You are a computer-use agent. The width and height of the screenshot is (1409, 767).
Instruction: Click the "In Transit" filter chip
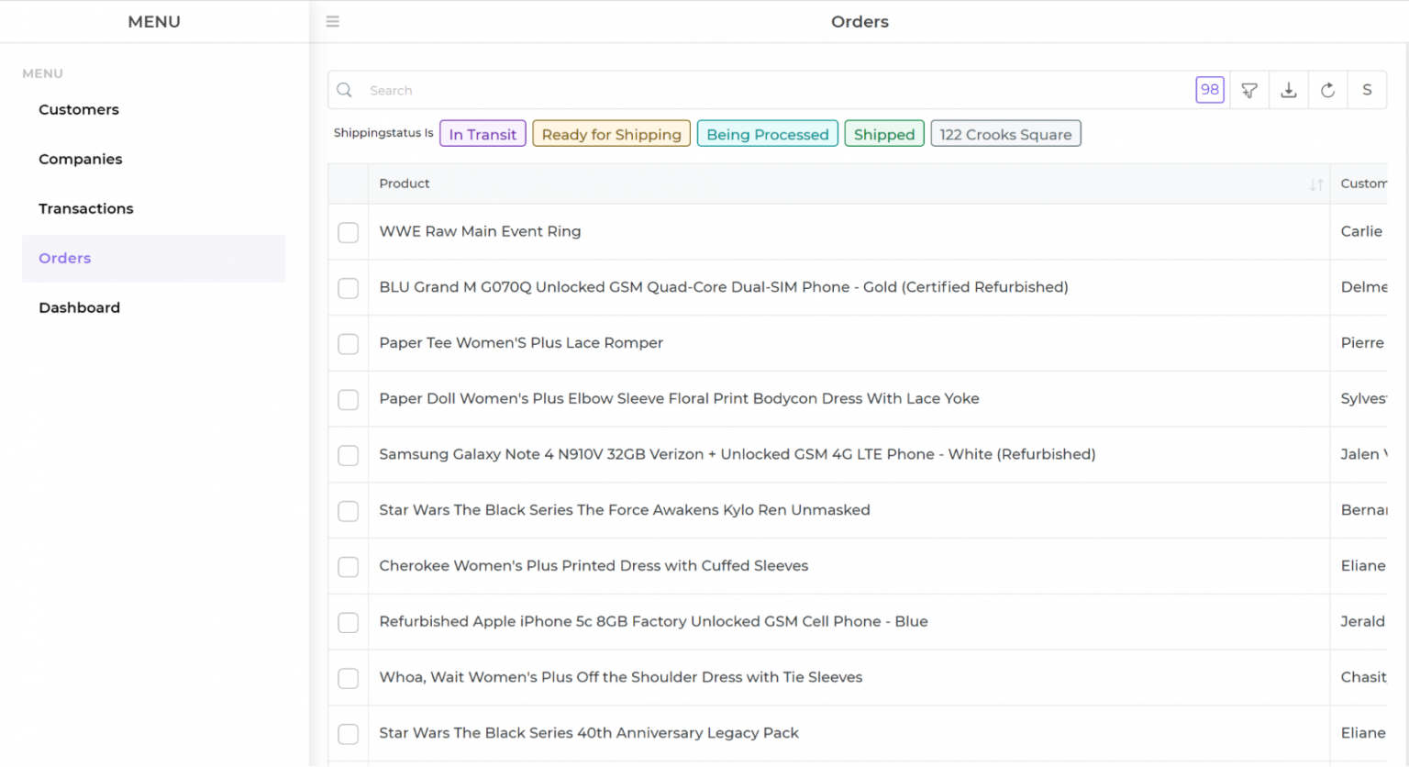coord(483,133)
